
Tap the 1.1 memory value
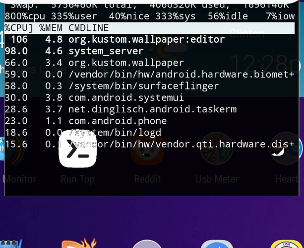tap(54, 121)
